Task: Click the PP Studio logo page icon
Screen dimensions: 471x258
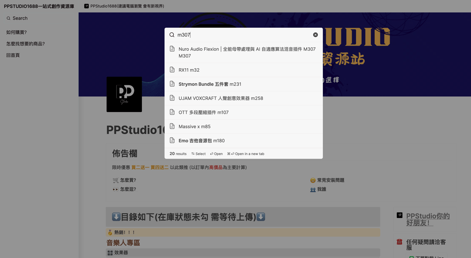Action: (x=124, y=94)
